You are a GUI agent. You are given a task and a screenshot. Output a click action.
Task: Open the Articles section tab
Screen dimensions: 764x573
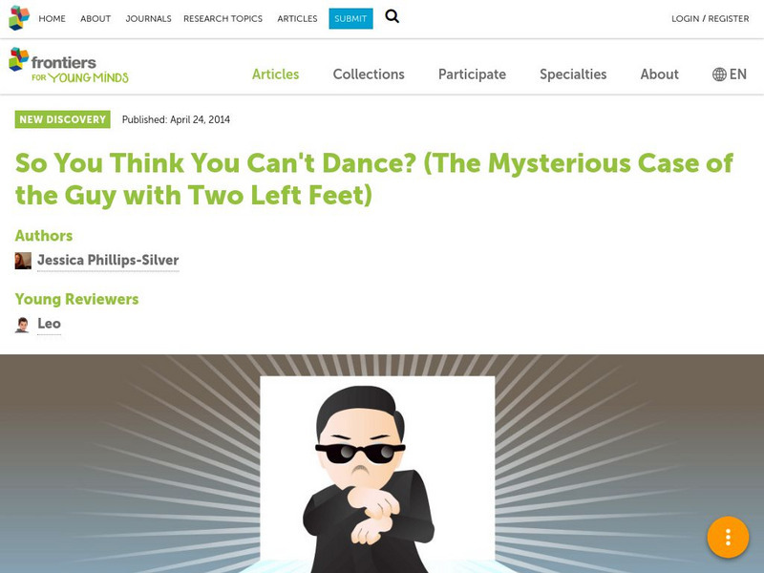pyautogui.click(x=275, y=74)
